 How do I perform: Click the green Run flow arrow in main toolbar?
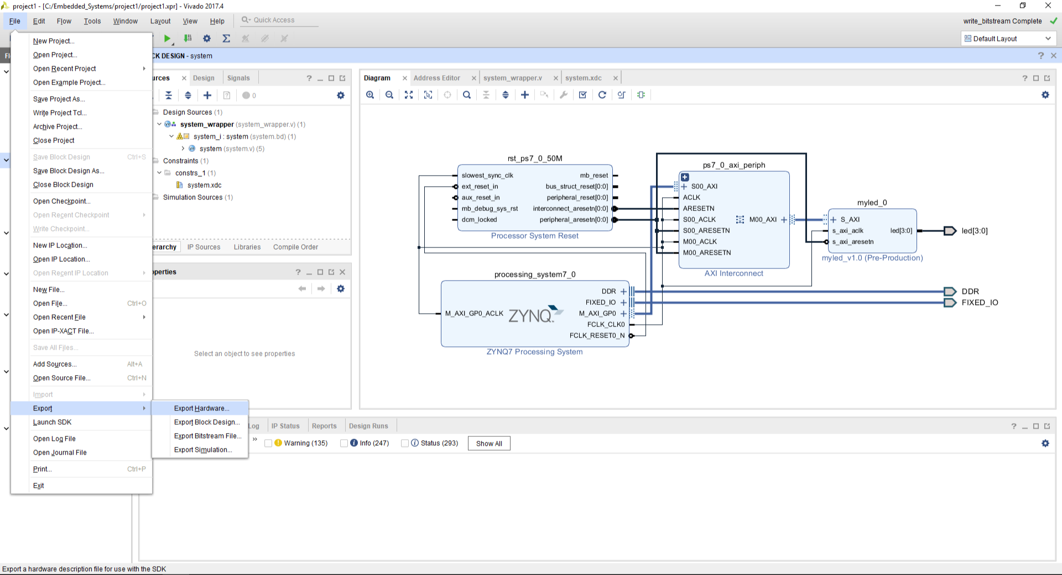[167, 39]
